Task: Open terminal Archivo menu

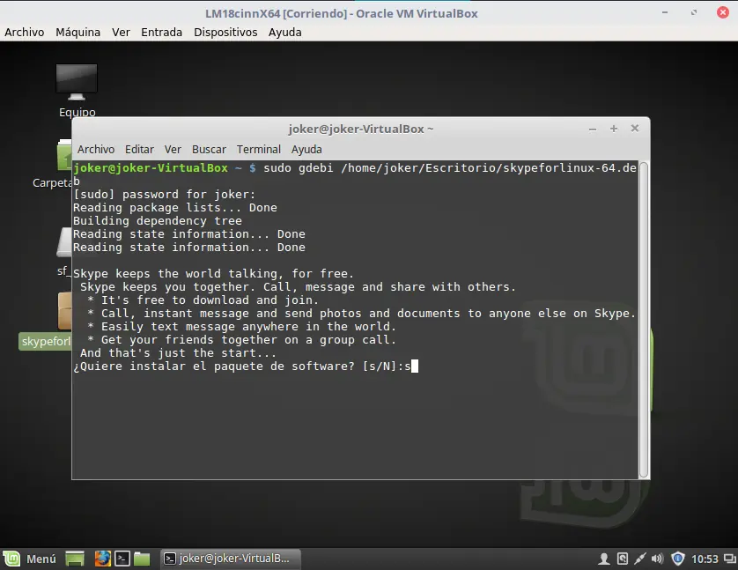Action: [96, 150]
